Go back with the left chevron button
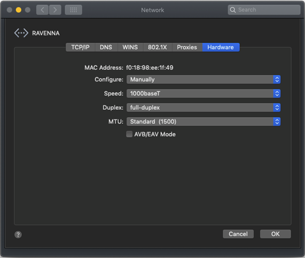This screenshot has height=258, width=305. [42, 10]
